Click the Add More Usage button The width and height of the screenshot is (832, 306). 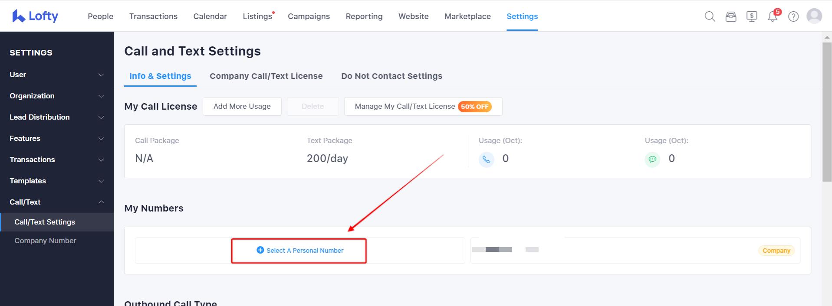coord(242,106)
